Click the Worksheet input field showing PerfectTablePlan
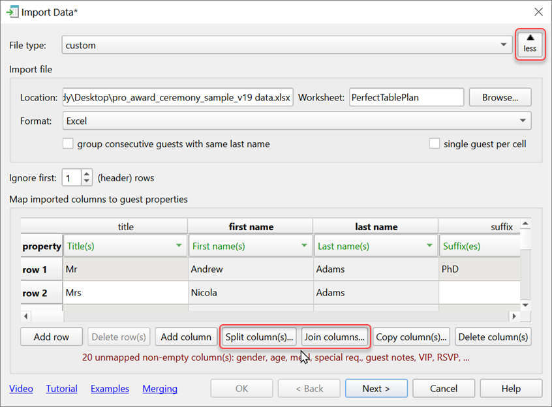Screen dimensions: 552x407 (x=406, y=97)
